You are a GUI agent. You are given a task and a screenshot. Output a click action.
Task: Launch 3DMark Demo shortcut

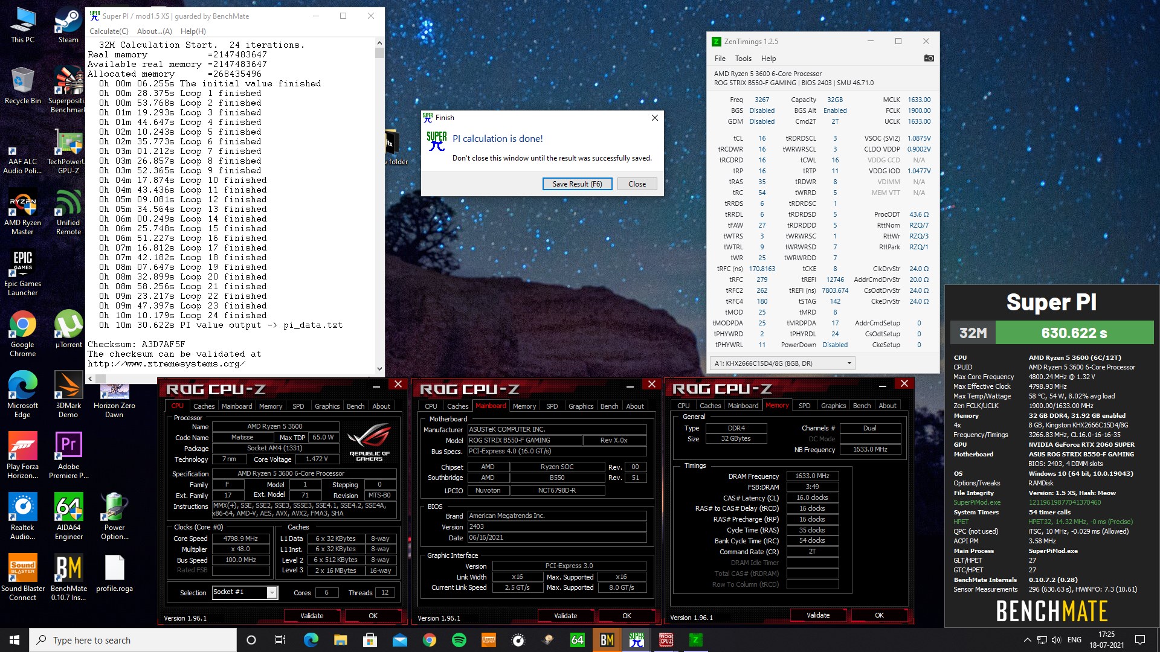click(68, 395)
